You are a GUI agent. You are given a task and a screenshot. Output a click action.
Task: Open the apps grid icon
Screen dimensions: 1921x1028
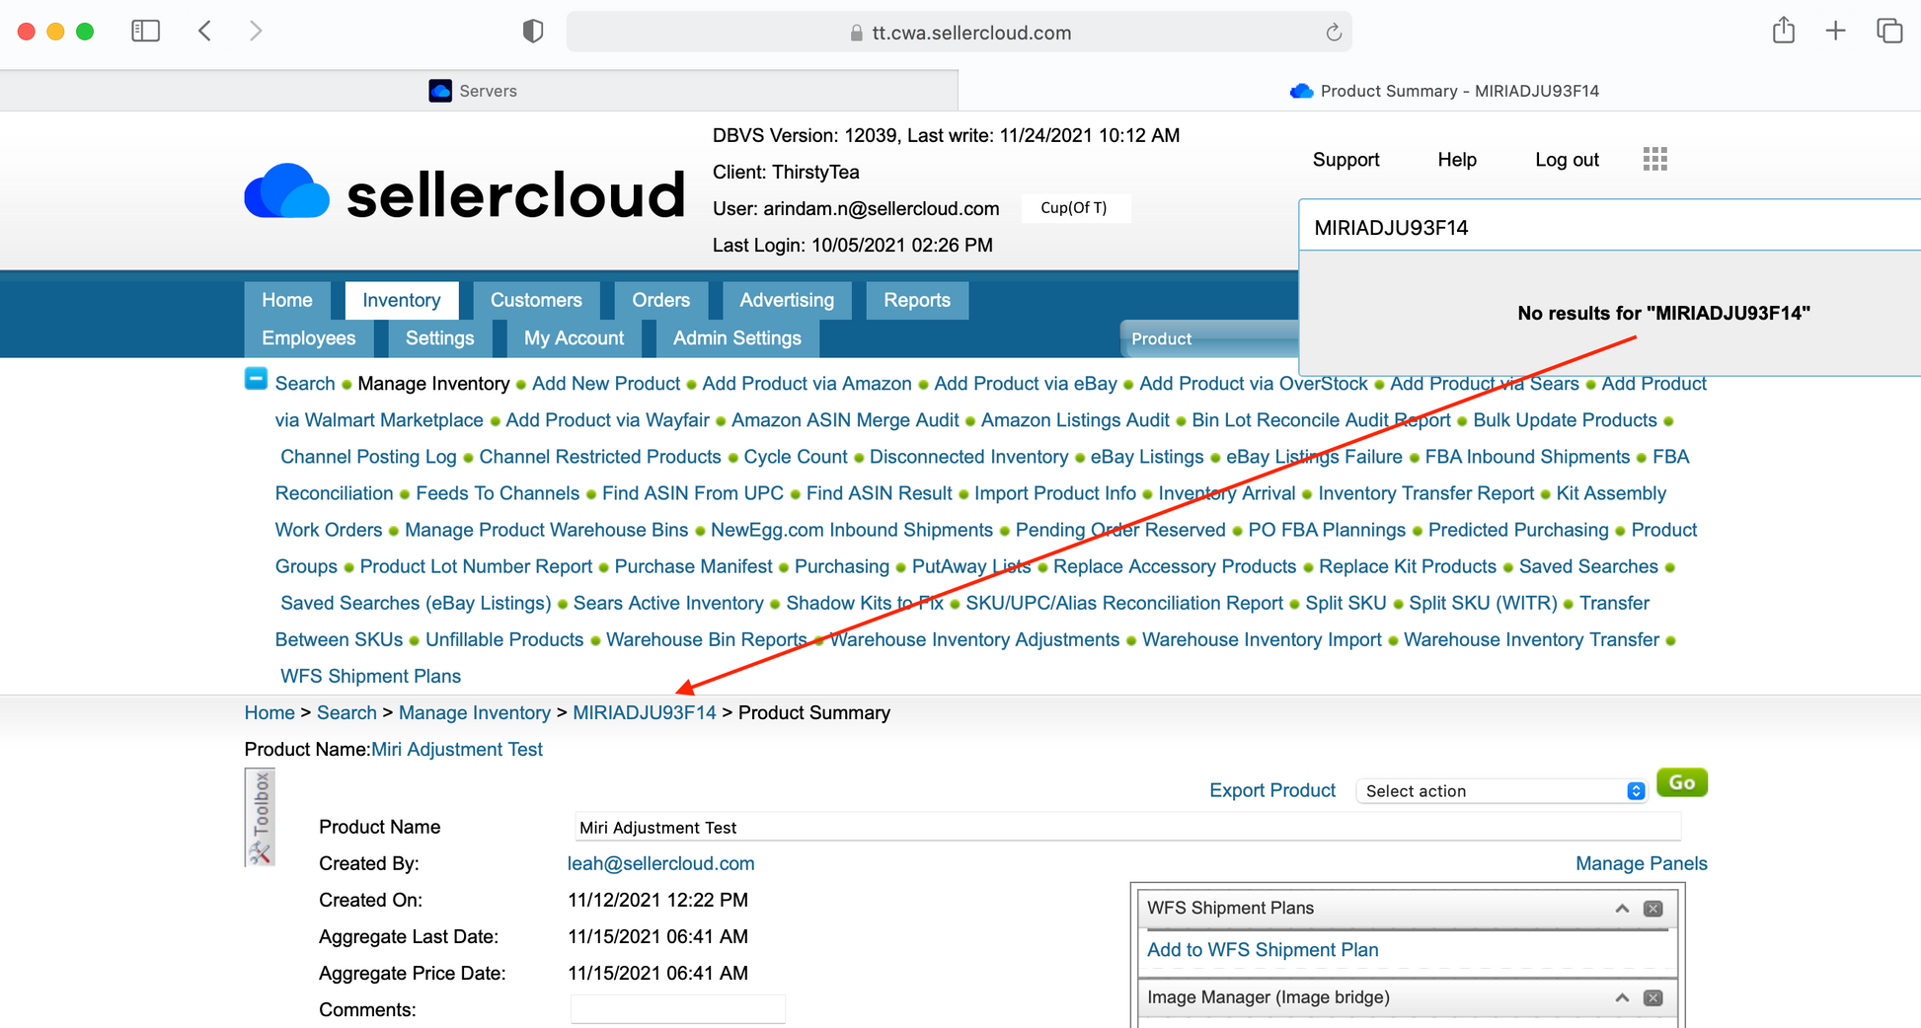pos(1654,159)
